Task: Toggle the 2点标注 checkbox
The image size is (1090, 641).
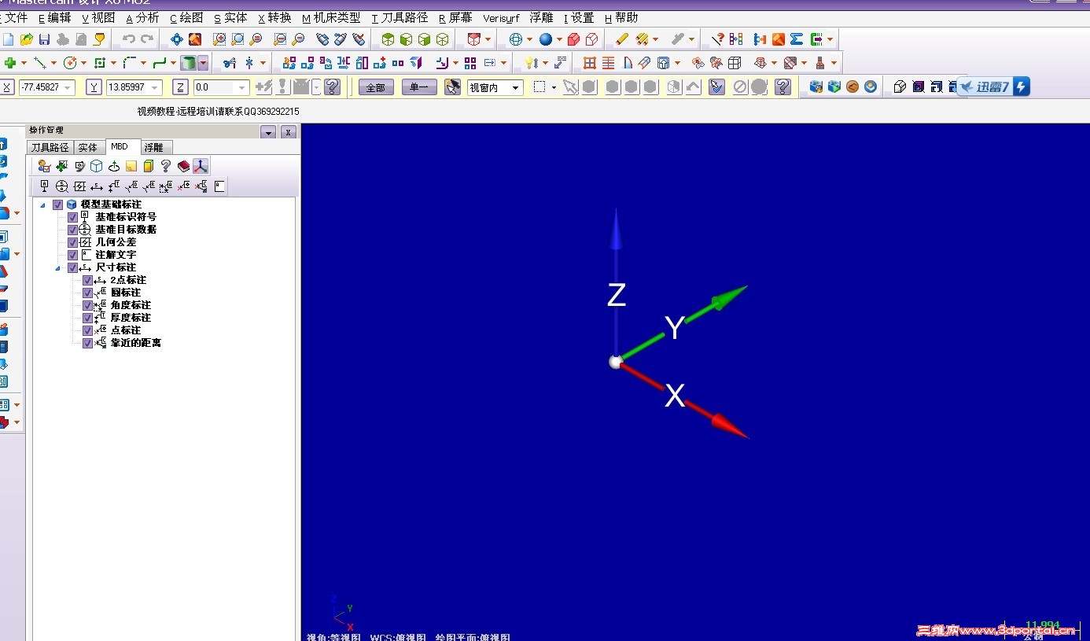Action: 87,280
